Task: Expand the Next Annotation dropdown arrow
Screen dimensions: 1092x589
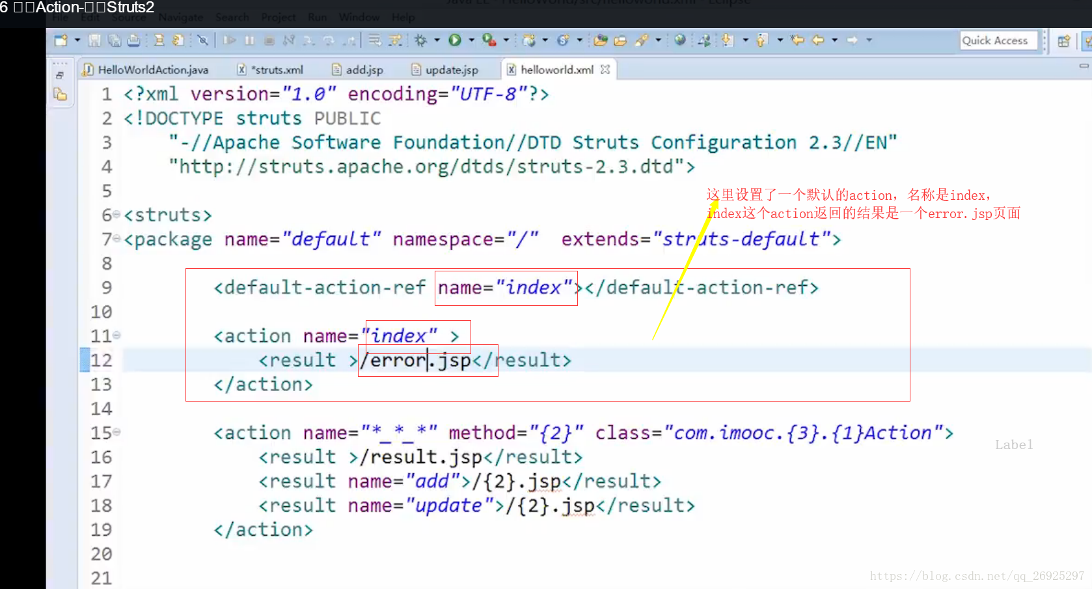Action: (746, 40)
